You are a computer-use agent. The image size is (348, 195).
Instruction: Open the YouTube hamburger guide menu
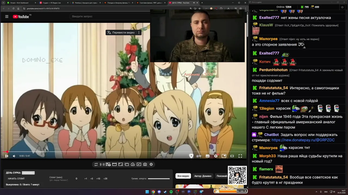[7, 17]
